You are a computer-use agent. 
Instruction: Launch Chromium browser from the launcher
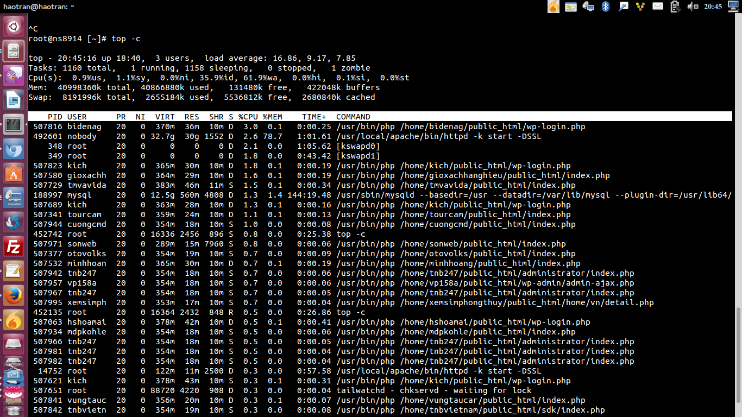click(14, 149)
